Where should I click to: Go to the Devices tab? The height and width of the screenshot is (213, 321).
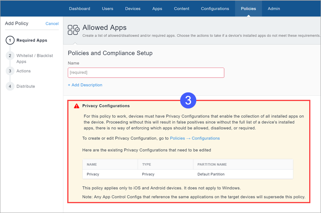[x=133, y=9]
